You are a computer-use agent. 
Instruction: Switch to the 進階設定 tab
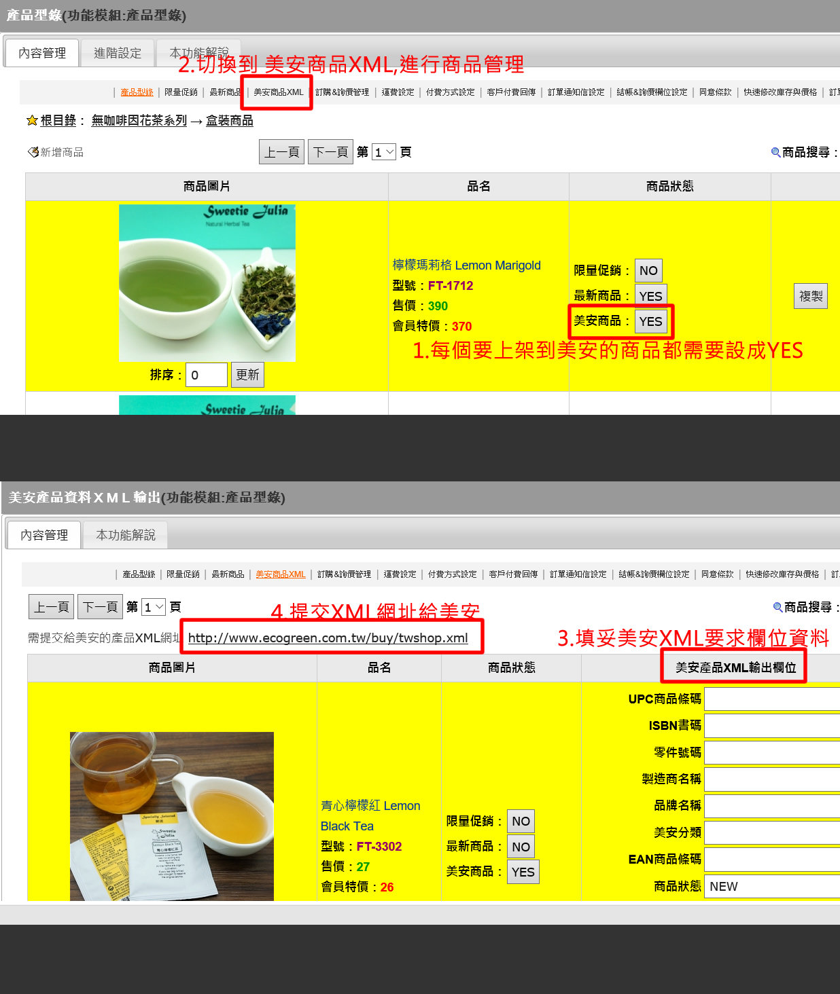pos(118,53)
